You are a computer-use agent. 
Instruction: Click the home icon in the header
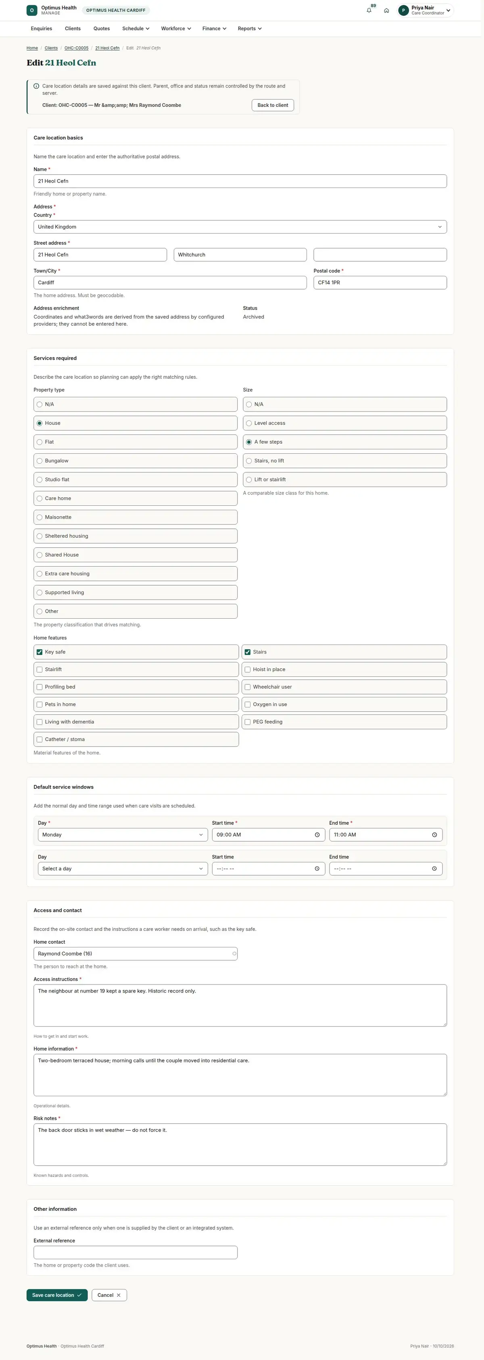click(x=386, y=10)
